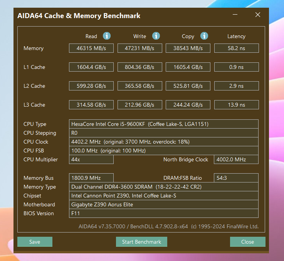Click CPU FSB field 100.0 MHz
The height and width of the screenshot is (261, 284).
[x=164, y=151]
